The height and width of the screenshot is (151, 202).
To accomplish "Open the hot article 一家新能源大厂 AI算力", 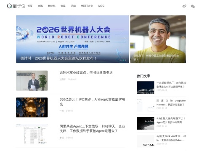I will (x=171, y=85).
